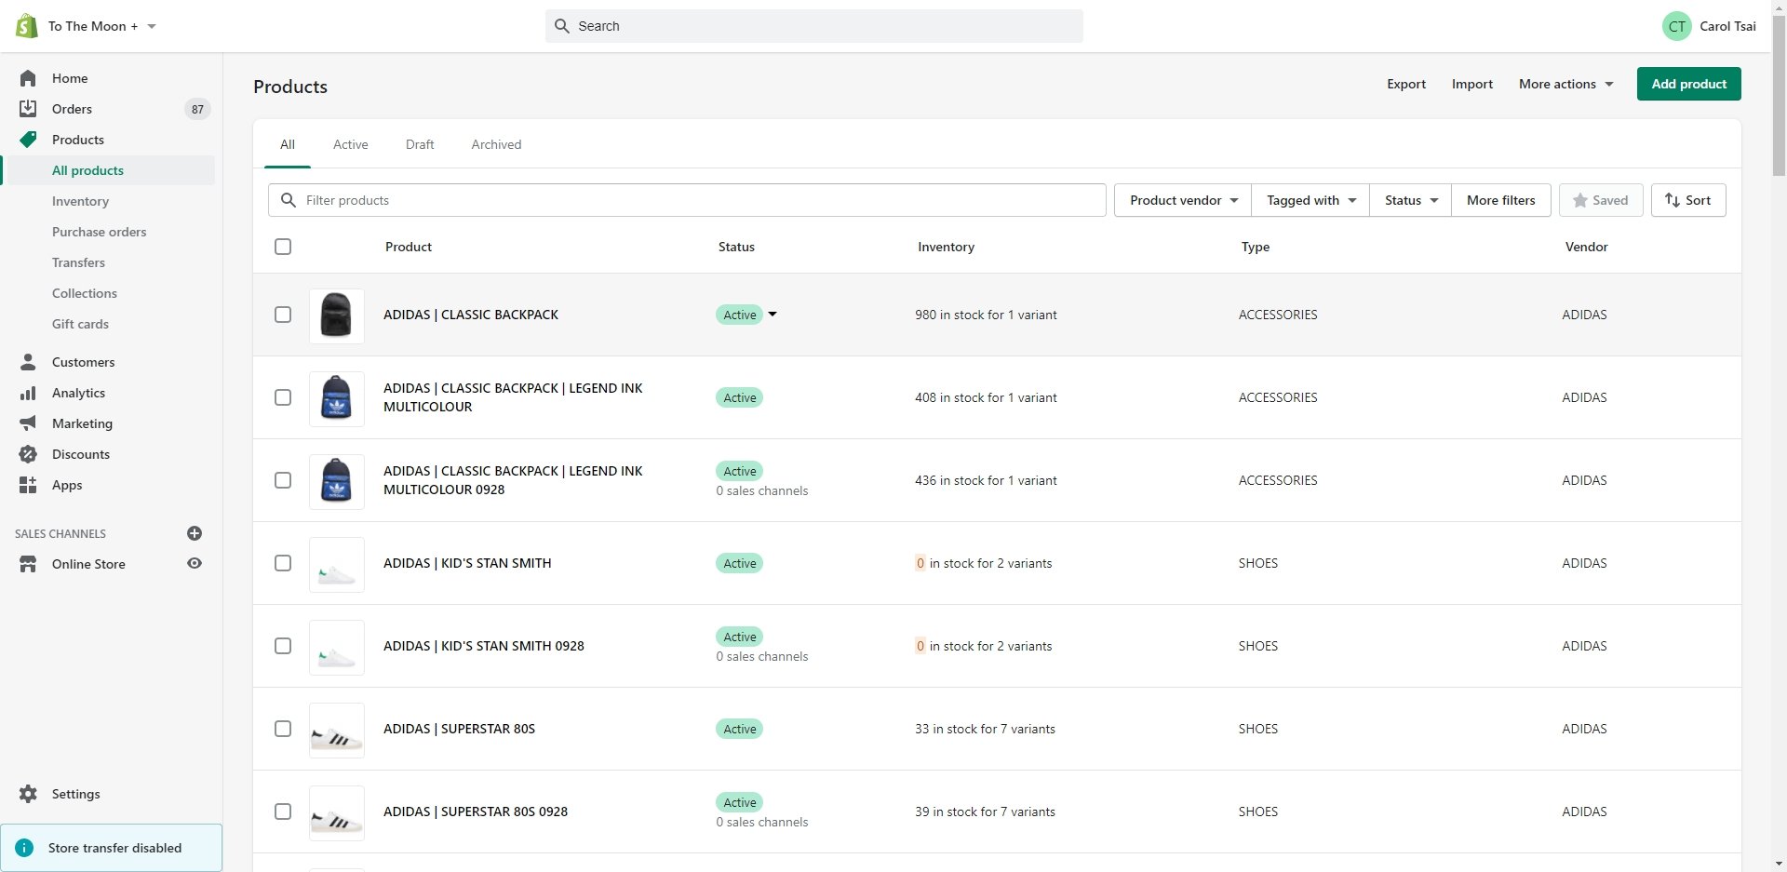The height and width of the screenshot is (872, 1787).
Task: Click the Analytics bar chart icon
Action: (x=28, y=393)
